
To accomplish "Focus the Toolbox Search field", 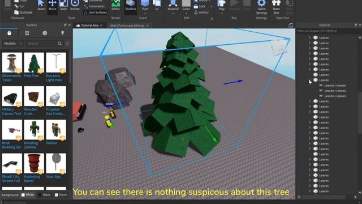I will (x=41, y=44).
